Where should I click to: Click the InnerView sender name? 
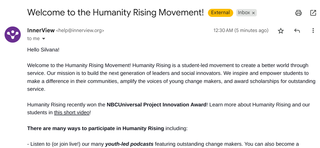41,31
